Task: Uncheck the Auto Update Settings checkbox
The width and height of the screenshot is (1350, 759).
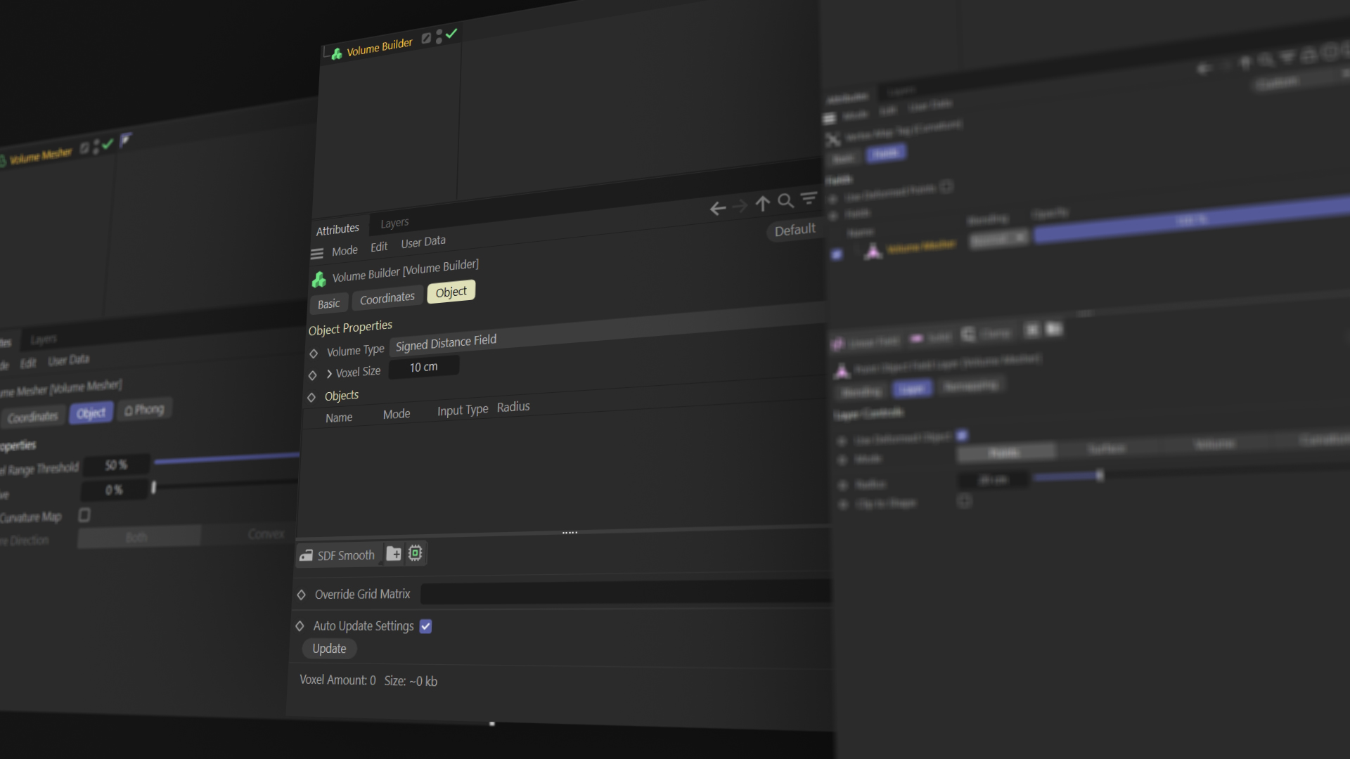Action: (x=425, y=626)
